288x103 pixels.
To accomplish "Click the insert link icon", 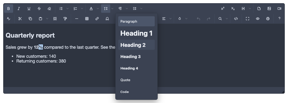I will click(97, 19).
